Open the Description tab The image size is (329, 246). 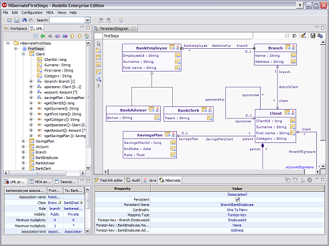66,182
